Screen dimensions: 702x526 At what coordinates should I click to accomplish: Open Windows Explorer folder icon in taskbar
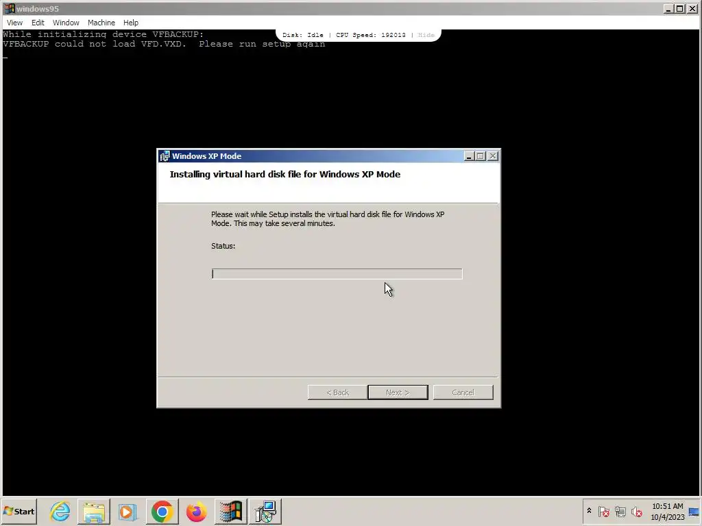point(93,511)
